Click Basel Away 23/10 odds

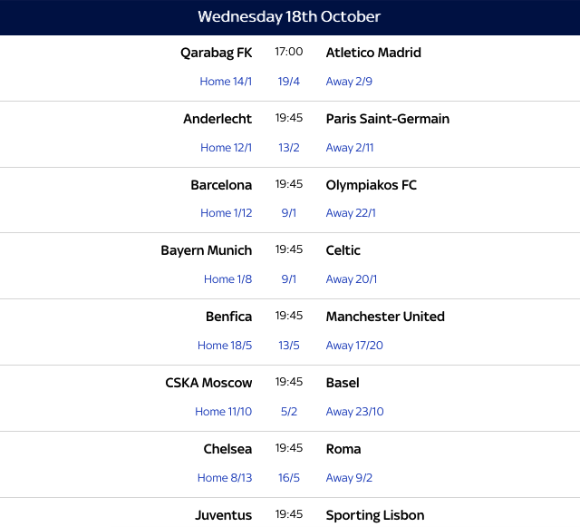pyautogui.click(x=354, y=412)
